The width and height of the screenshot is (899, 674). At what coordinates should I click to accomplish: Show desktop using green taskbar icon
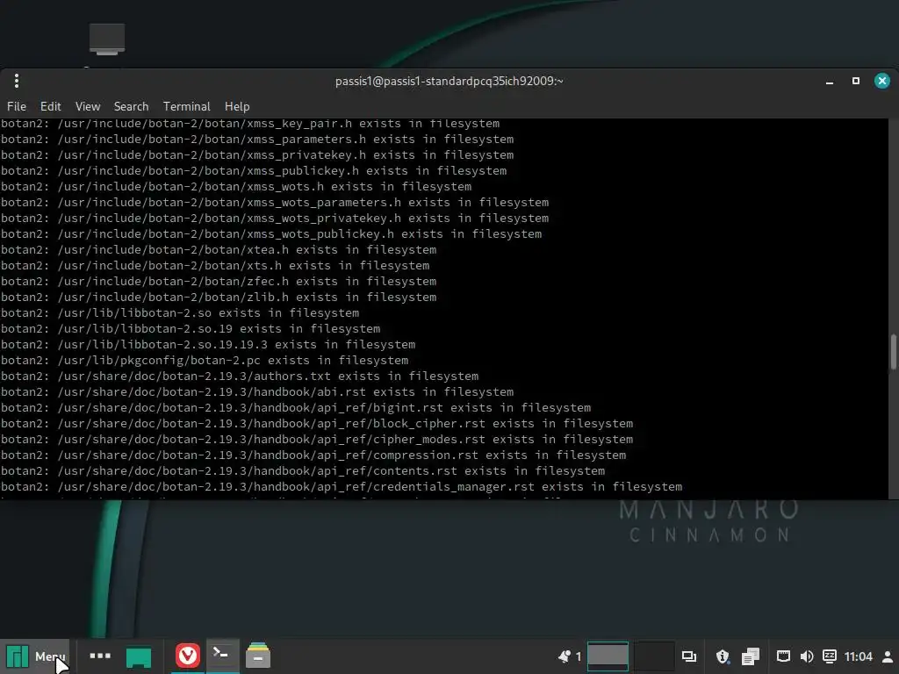139,656
